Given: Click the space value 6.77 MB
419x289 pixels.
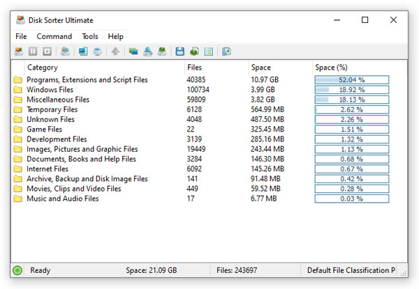Looking at the screenshot, I should [264, 198].
